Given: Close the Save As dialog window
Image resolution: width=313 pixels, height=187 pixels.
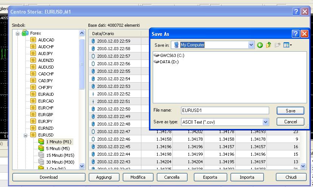Looking at the screenshot, I should 304,34.
